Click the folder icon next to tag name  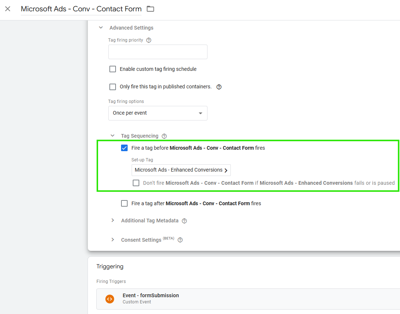click(x=151, y=9)
